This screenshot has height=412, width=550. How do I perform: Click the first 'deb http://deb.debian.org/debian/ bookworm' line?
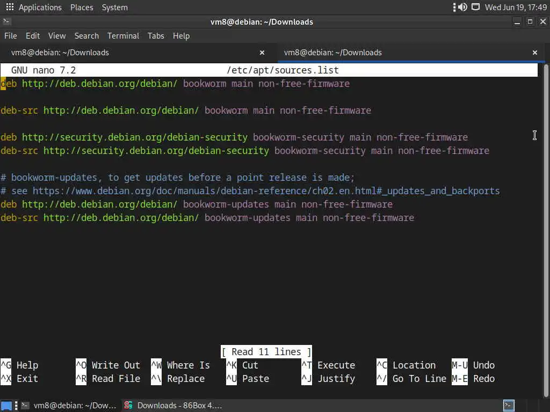pyautogui.click(x=175, y=84)
